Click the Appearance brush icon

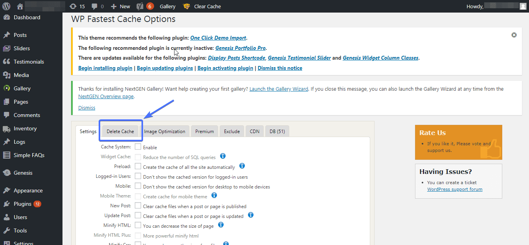(6, 190)
